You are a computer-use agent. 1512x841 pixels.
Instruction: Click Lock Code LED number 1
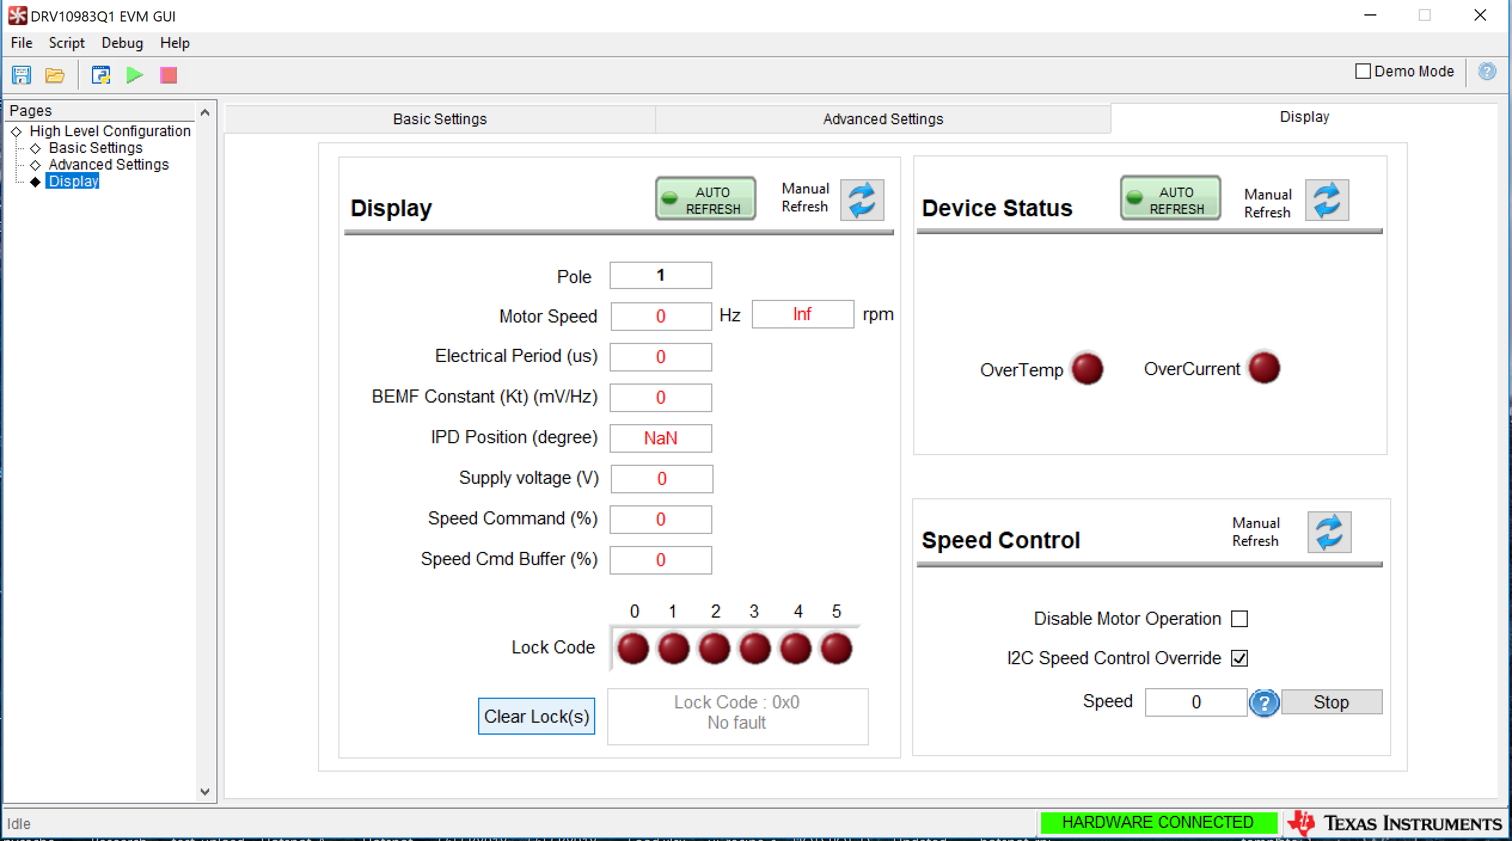click(x=674, y=649)
